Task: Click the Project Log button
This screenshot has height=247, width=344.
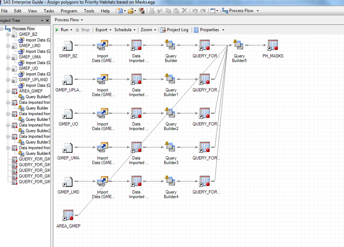Action: [x=174, y=30]
